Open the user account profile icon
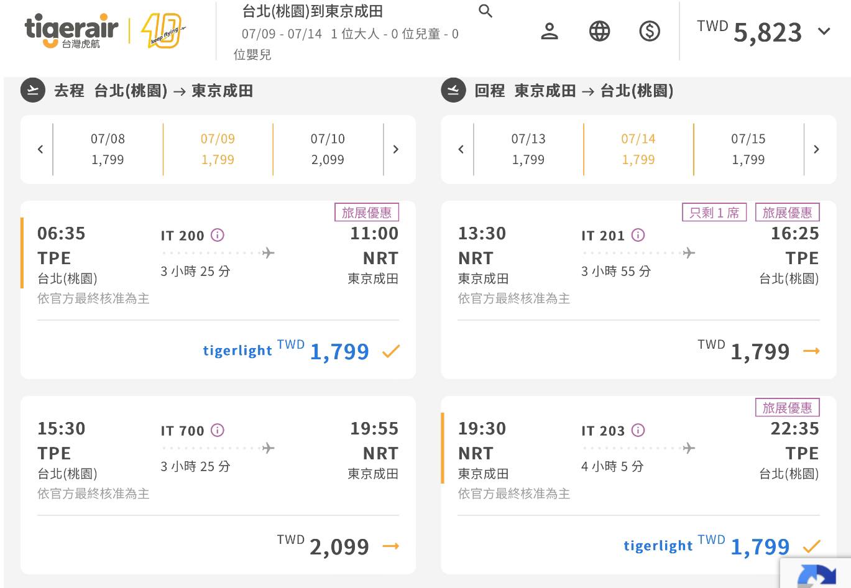The height and width of the screenshot is (588, 851). (x=550, y=31)
